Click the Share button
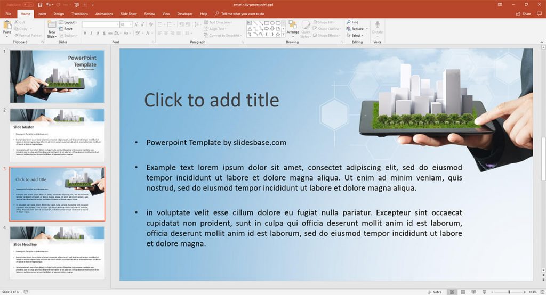 [524, 14]
